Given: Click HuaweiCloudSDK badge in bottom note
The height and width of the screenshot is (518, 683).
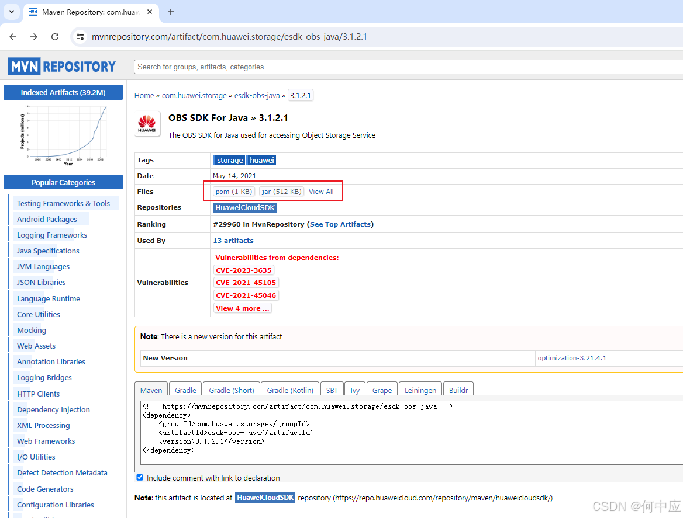Looking at the screenshot, I should coord(265,498).
